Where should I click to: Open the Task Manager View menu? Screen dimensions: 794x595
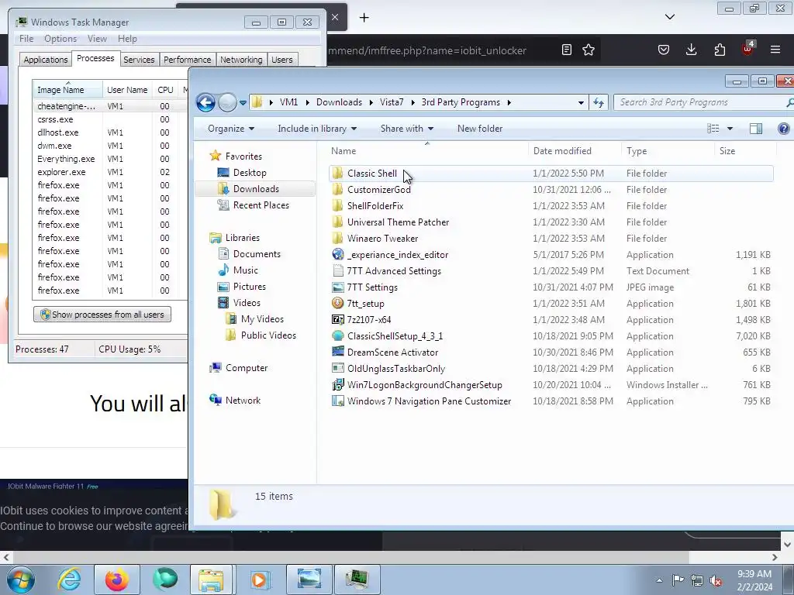point(97,39)
